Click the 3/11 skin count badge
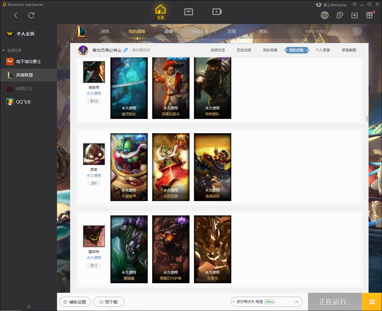Image resolution: width=382 pixels, height=311 pixels. point(94,266)
